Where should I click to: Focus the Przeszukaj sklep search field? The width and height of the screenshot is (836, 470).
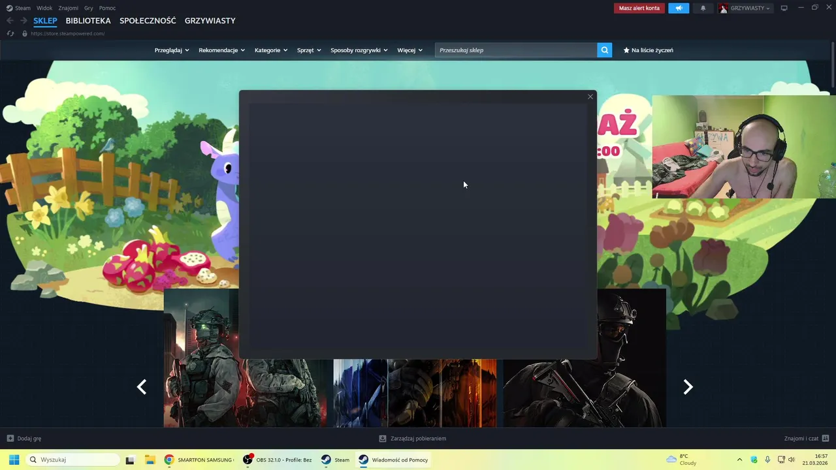[516, 50]
